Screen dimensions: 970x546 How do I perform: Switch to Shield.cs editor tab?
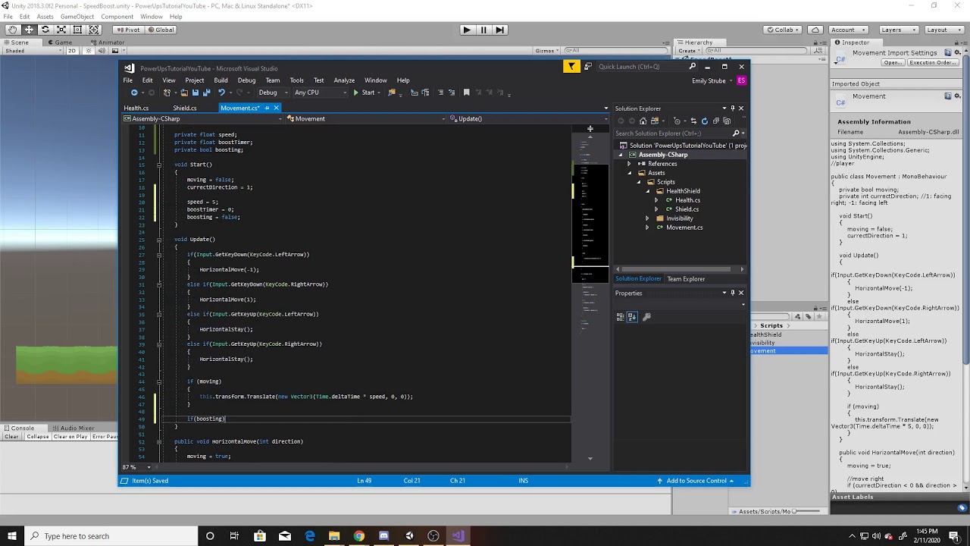[x=185, y=108]
